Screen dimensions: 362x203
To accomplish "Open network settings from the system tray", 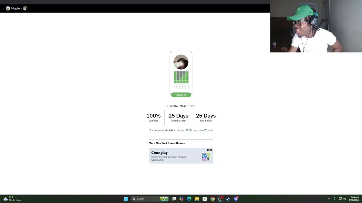I will pos(340,199).
